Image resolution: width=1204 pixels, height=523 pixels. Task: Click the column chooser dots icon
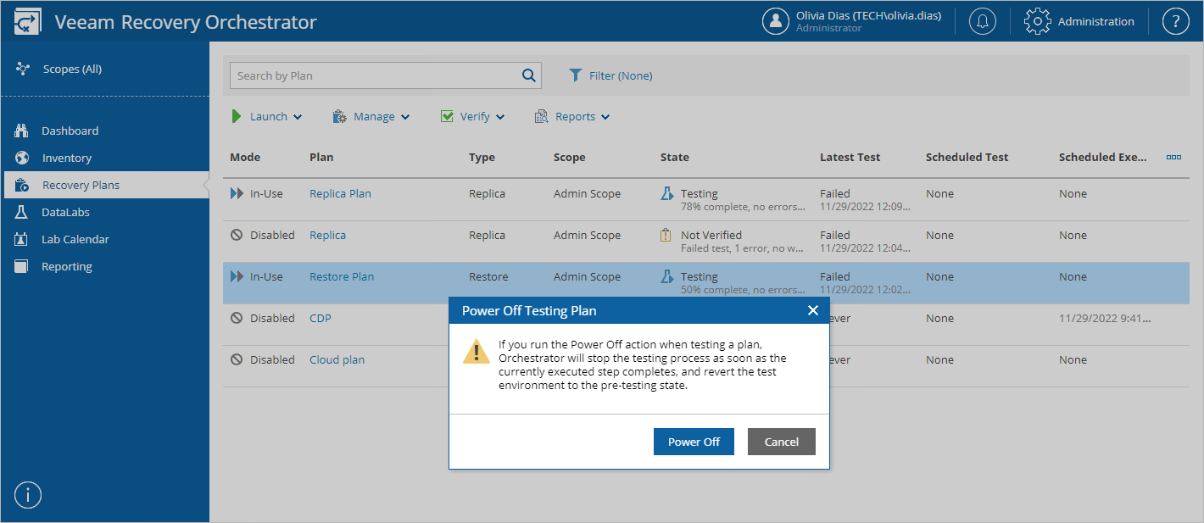[x=1173, y=157]
